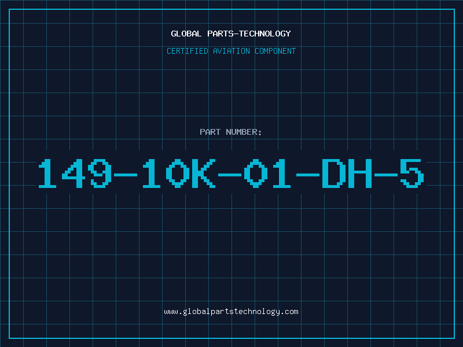
Task: Select the 10K segment of the part number
Action: point(179,173)
